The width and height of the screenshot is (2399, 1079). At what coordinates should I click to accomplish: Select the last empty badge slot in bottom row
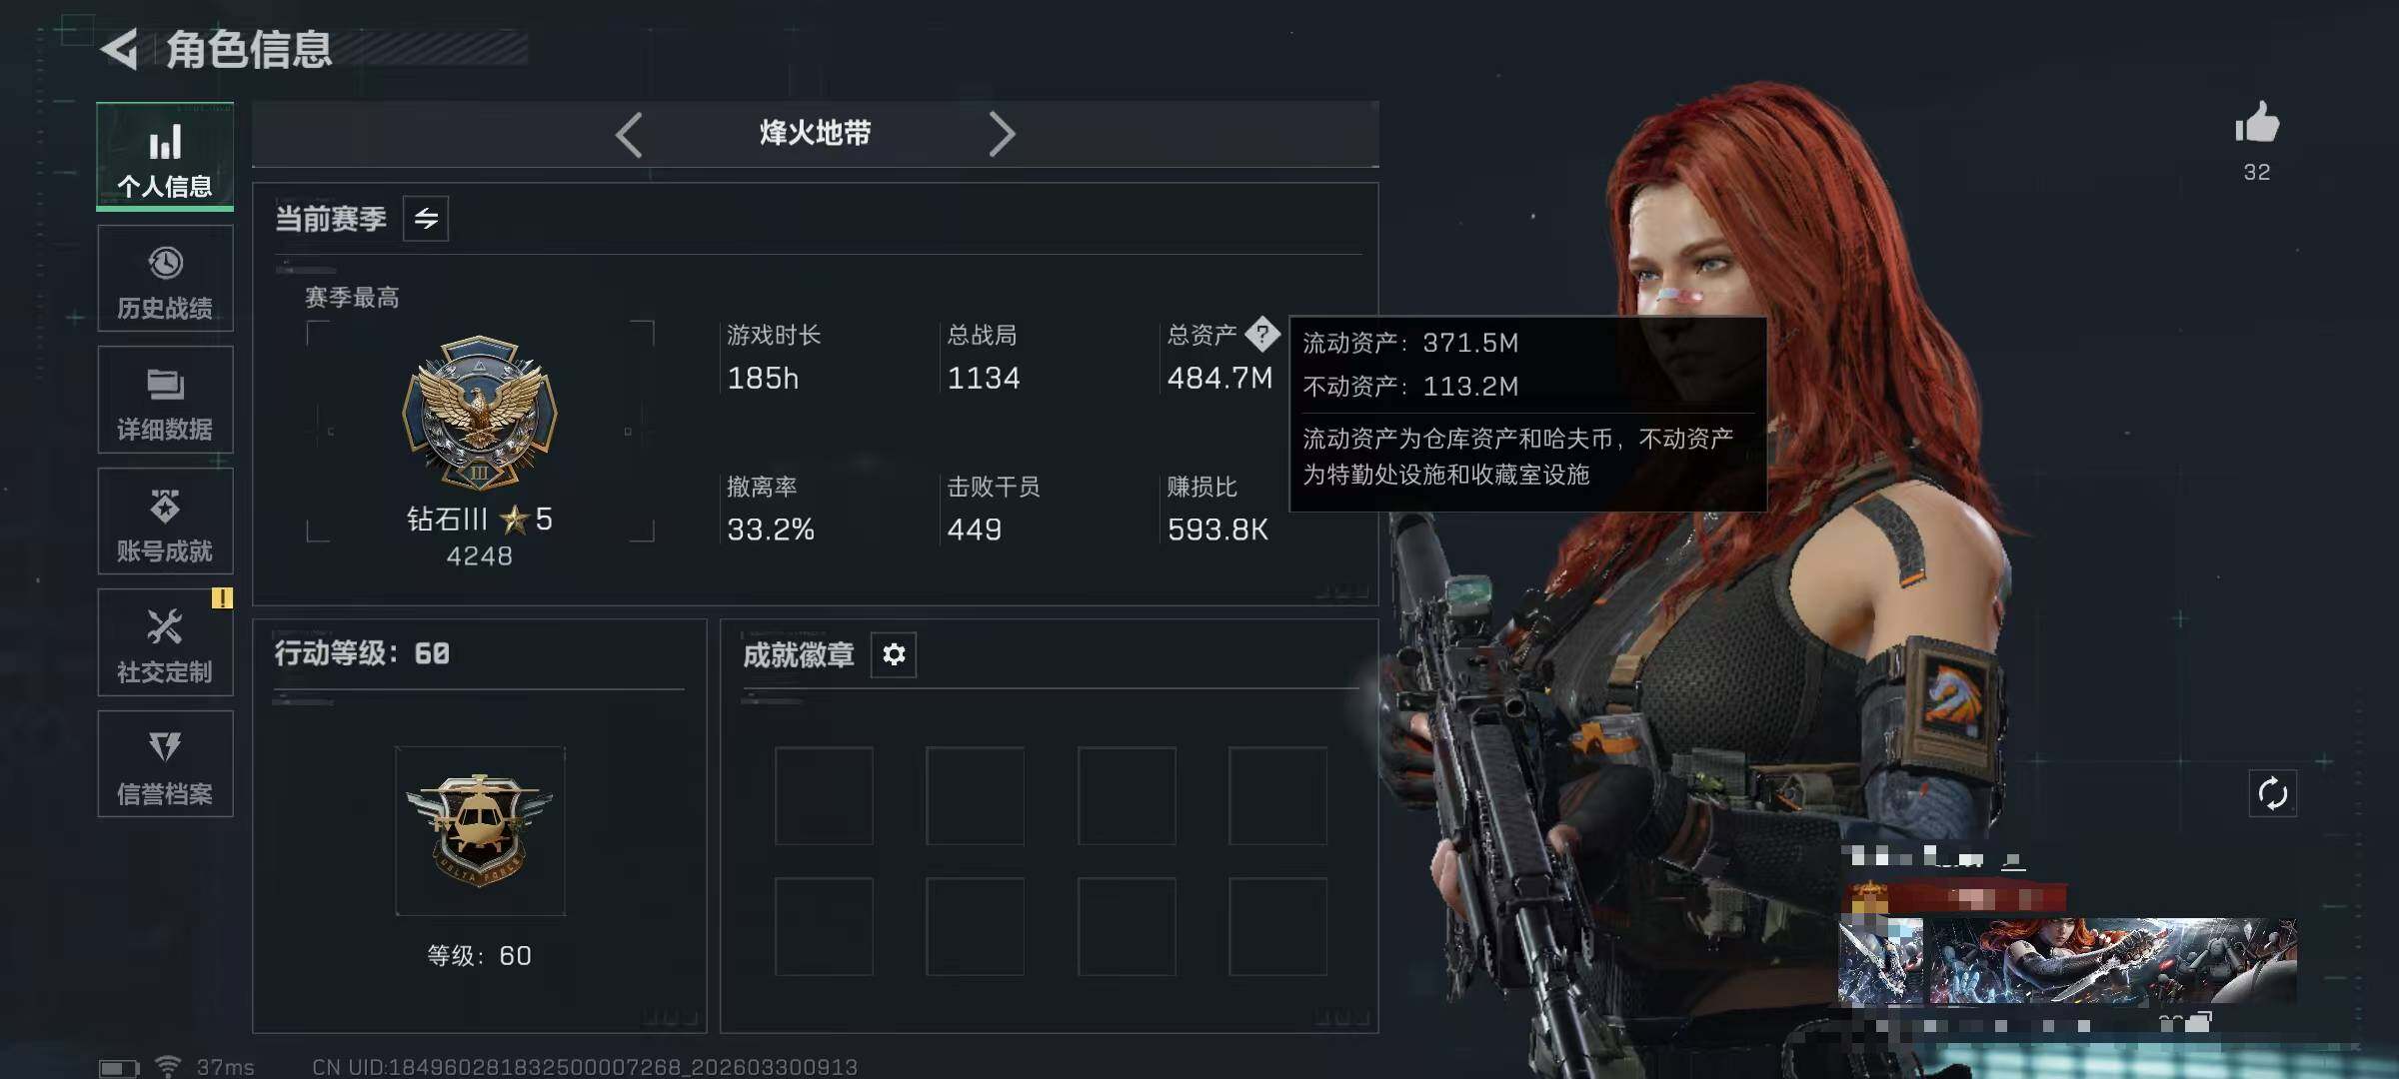(x=1277, y=927)
